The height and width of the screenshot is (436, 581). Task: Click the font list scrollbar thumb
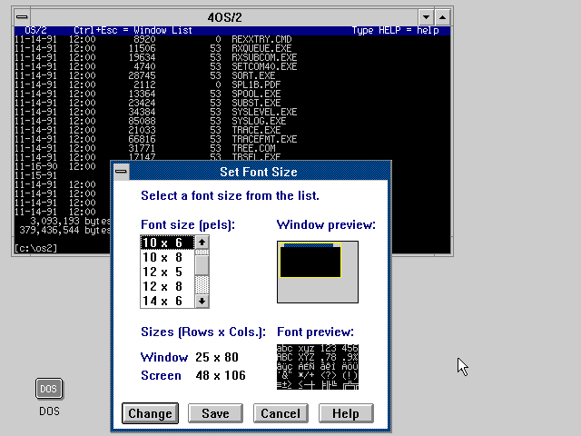pos(202,264)
